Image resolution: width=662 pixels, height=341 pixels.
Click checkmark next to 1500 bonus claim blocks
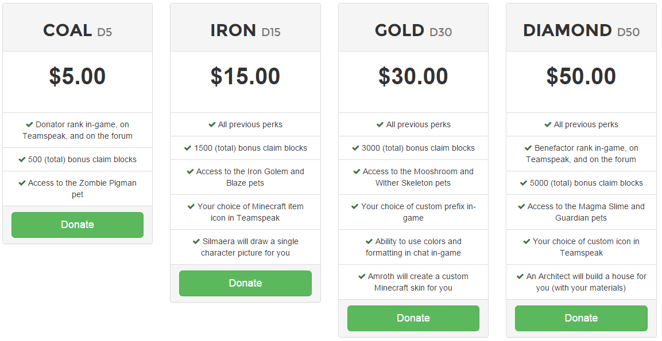pyautogui.click(x=188, y=148)
